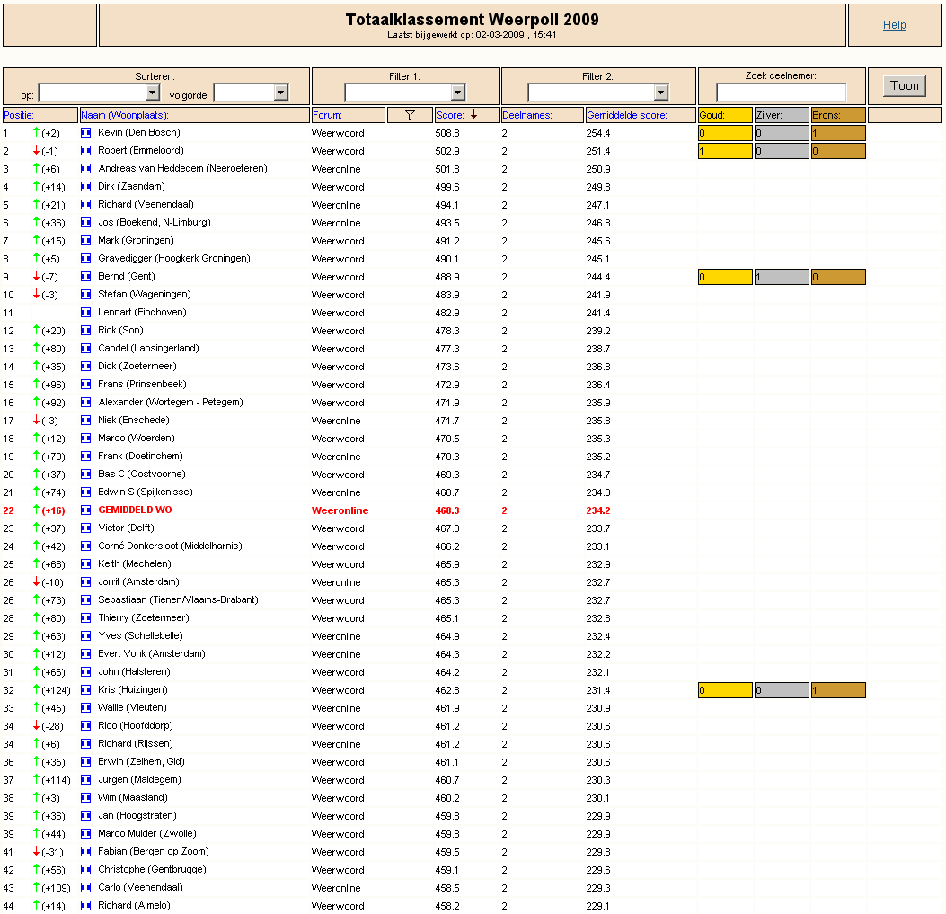The image size is (946, 914).
Task: Click the blue icon beside Bernd (Gent)
Action: 85,277
